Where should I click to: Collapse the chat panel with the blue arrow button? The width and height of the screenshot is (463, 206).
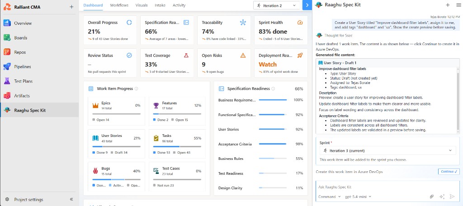[307, 5]
